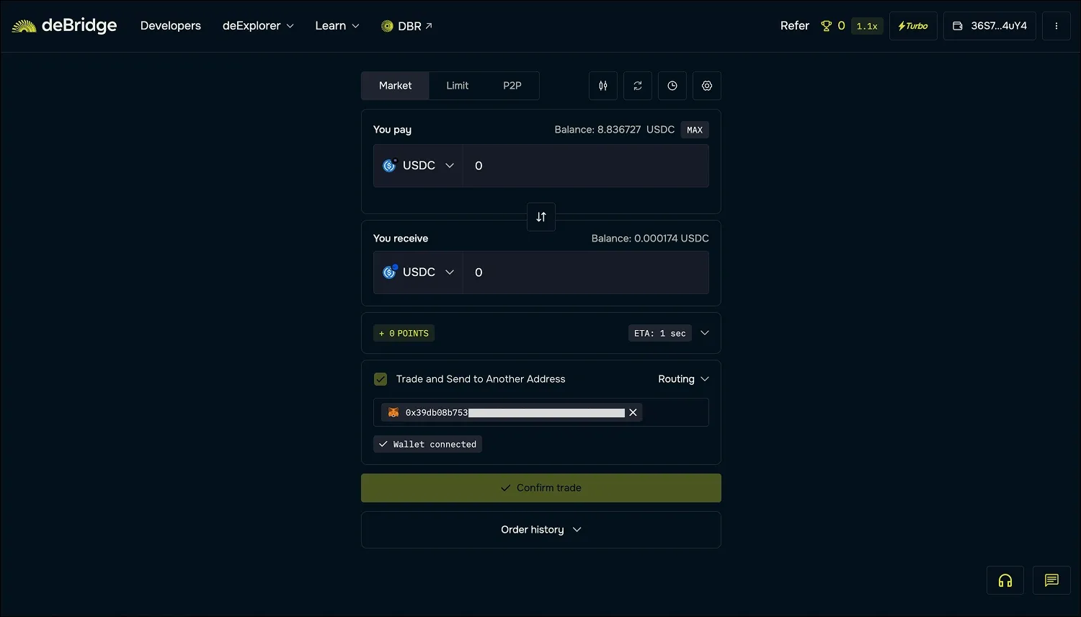The image size is (1081, 617).
Task: Click the MetaMask fox icon in address
Action: (393, 412)
